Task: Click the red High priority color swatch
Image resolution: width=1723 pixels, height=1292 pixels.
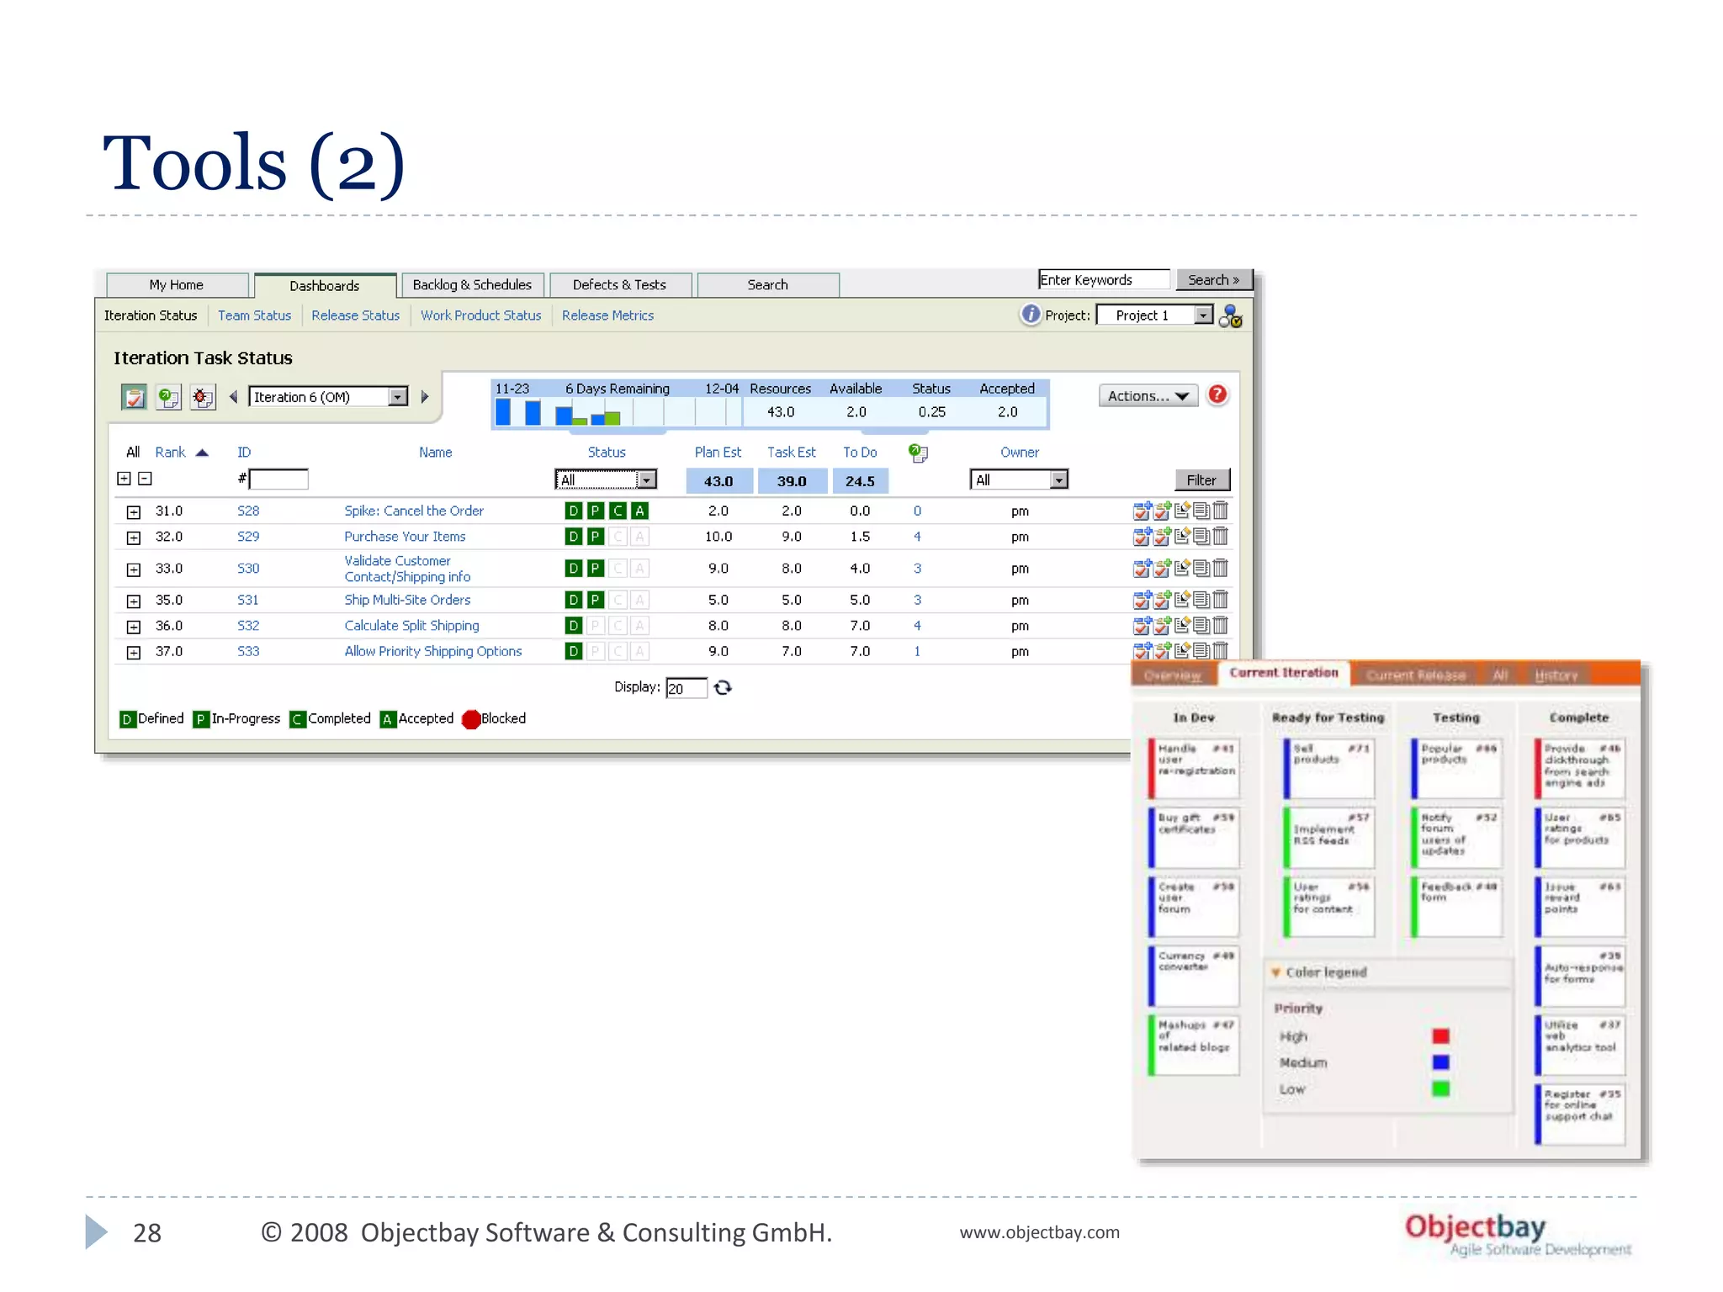Action: click(x=1440, y=1036)
